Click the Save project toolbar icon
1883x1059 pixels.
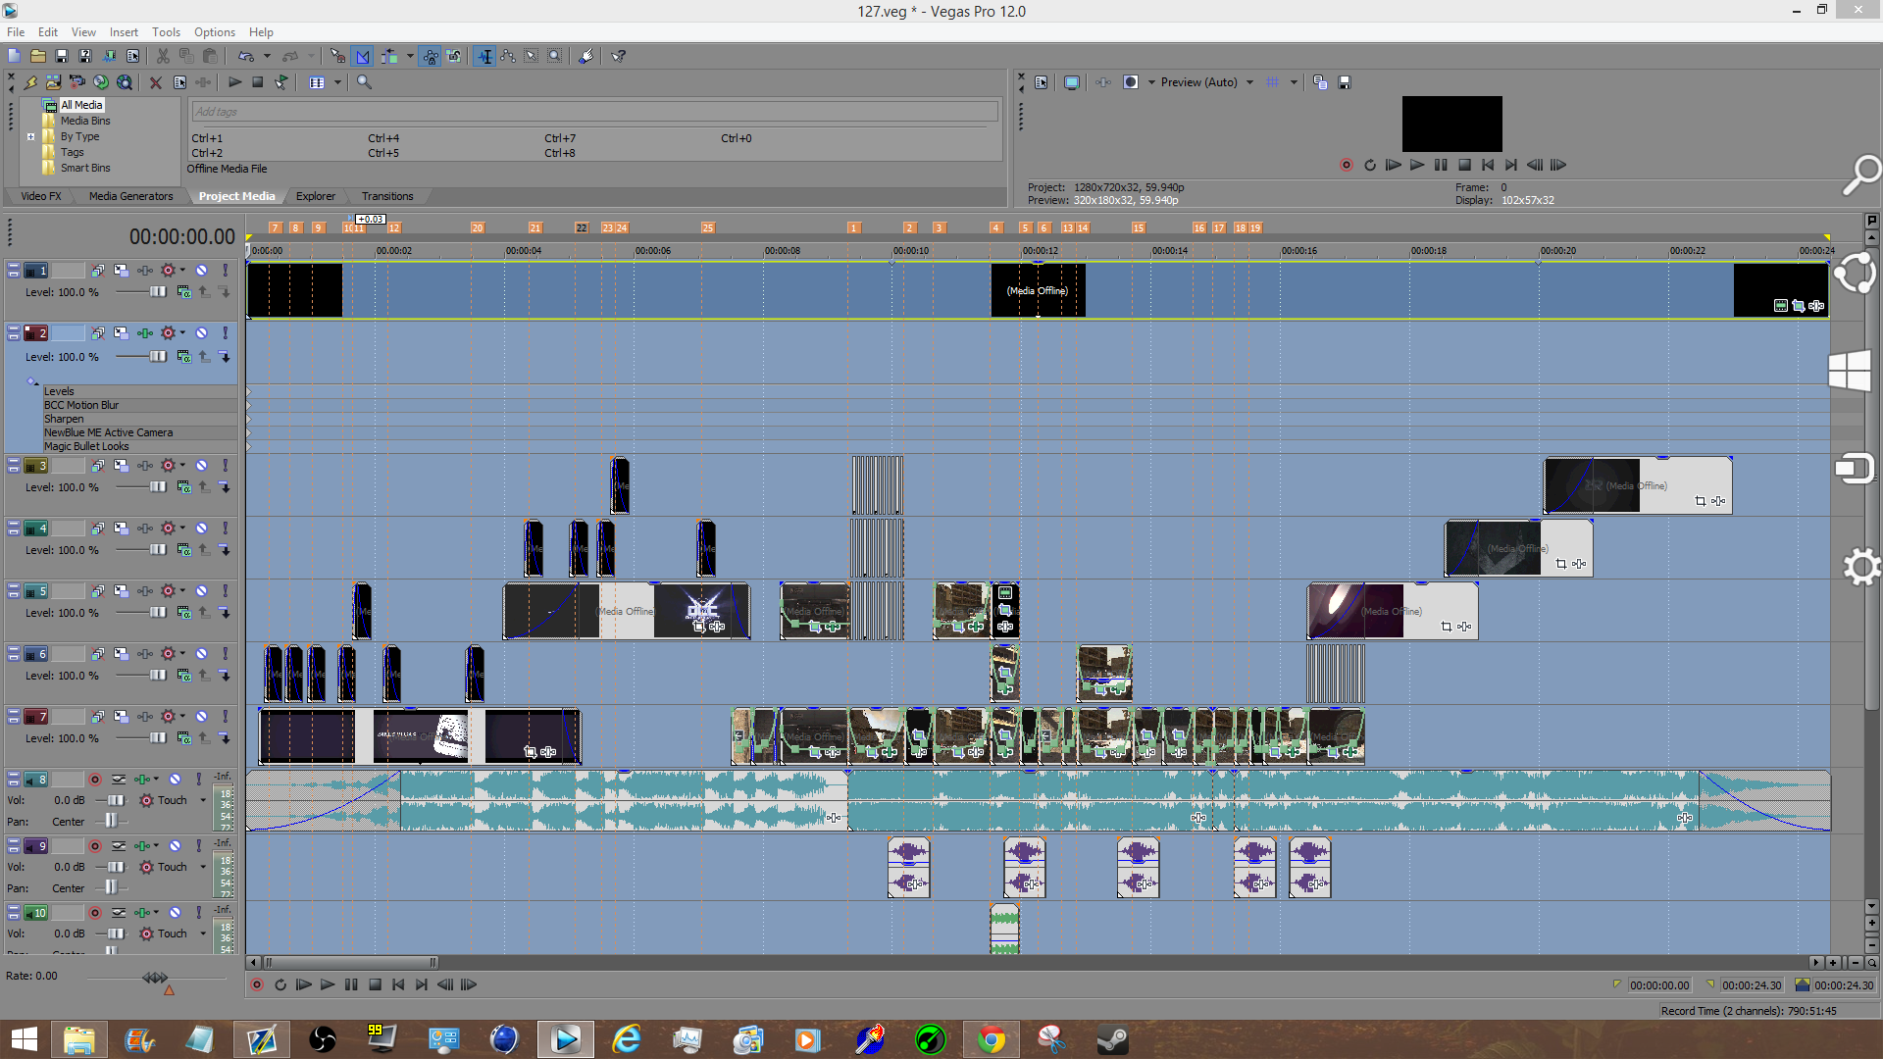(x=61, y=56)
